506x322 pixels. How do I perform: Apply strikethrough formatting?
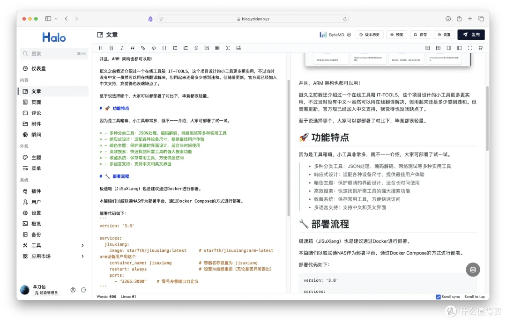[x=196, y=48]
